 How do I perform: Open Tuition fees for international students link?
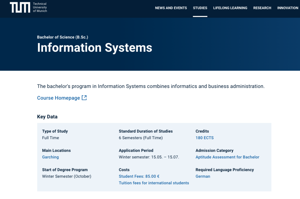154,183
